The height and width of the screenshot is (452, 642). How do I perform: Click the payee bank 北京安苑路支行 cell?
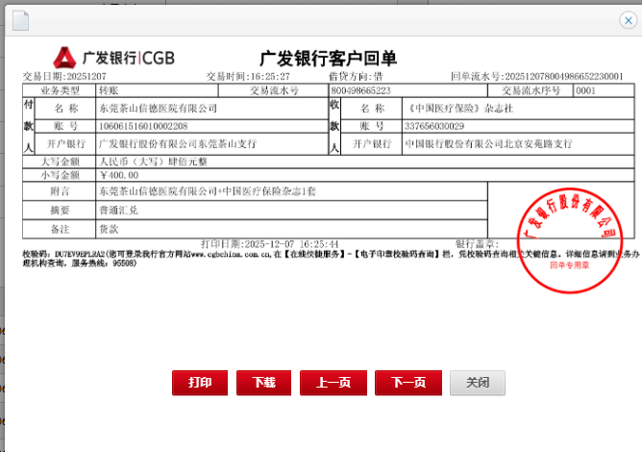pyautogui.click(x=487, y=143)
